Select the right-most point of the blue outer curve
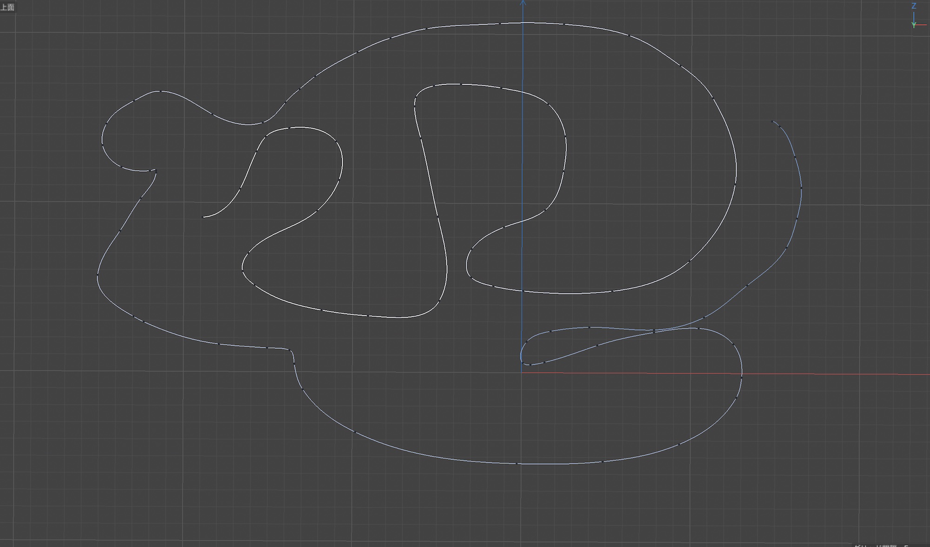Screen dimensions: 930x547 [802, 188]
